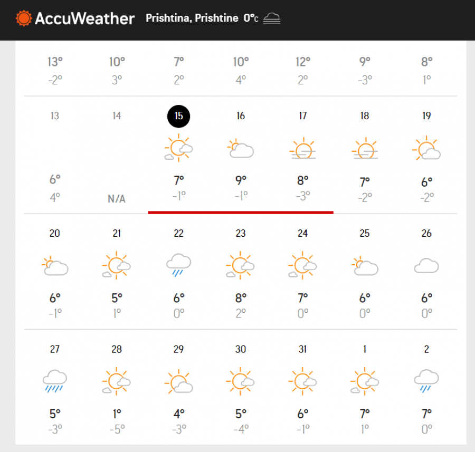Click the AccuWeather wordmark text
The image size is (475, 452).
pos(84,18)
